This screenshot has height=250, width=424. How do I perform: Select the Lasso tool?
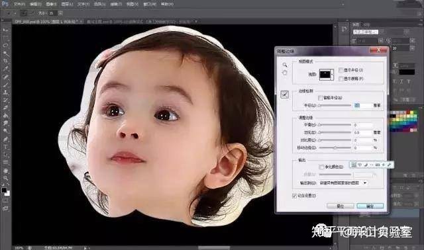[5, 45]
